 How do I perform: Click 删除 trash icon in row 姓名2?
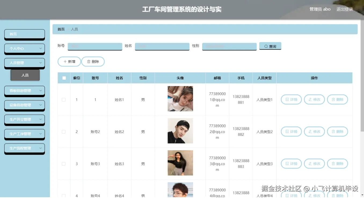(333, 131)
